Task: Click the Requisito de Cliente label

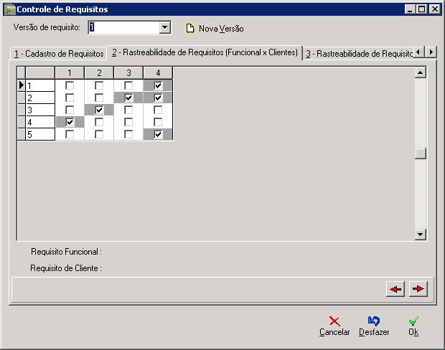Action: [66, 268]
